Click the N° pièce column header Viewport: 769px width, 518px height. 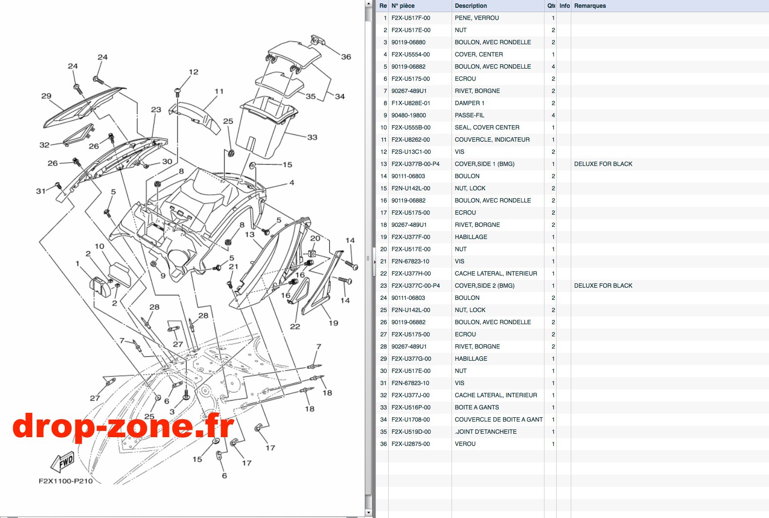(420, 6)
